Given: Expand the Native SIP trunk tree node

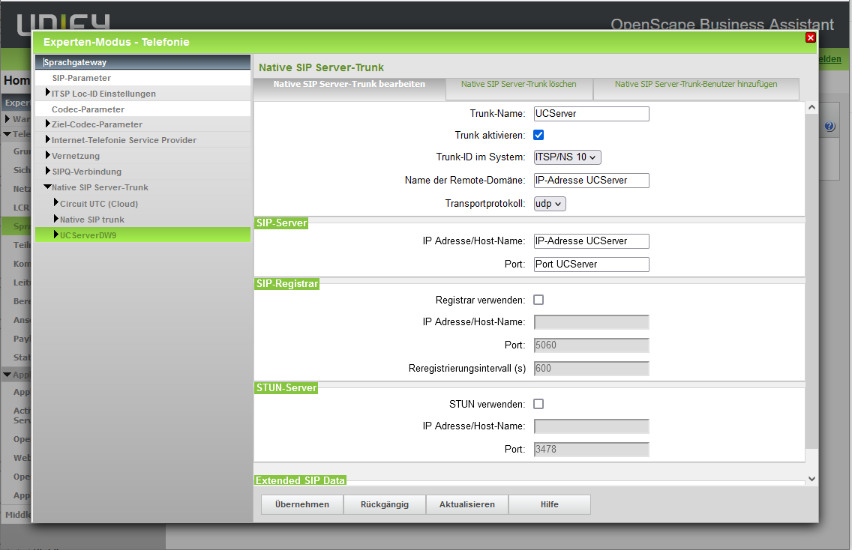Looking at the screenshot, I should (55, 219).
